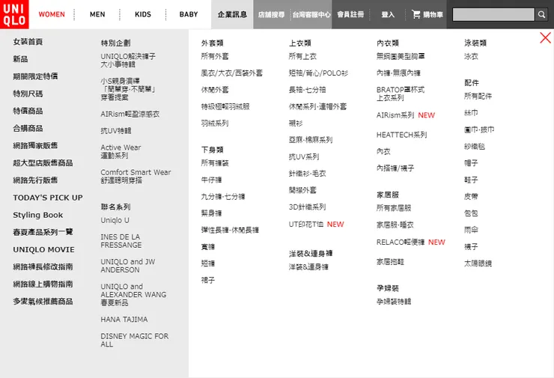Open 泳衣 under 泳裝類
This screenshot has height=378, width=554.
[471, 56]
